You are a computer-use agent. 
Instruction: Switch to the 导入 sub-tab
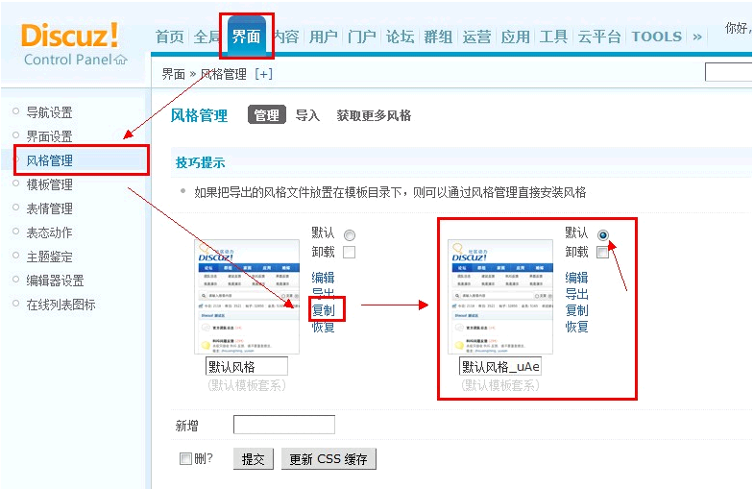(307, 115)
